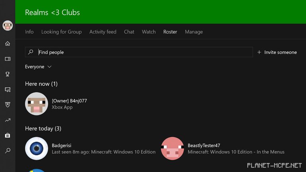Click the Invite someone button
The image size is (306, 172).
[277, 52]
